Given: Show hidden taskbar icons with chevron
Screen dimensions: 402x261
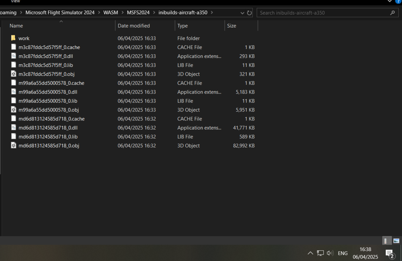Looking at the screenshot, I should 310,253.
